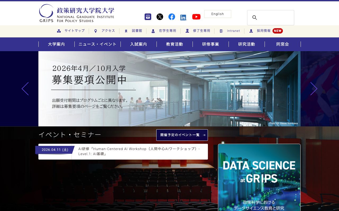Open the GRIPS LinkedIn page
The image size is (339, 211).
[184, 17]
